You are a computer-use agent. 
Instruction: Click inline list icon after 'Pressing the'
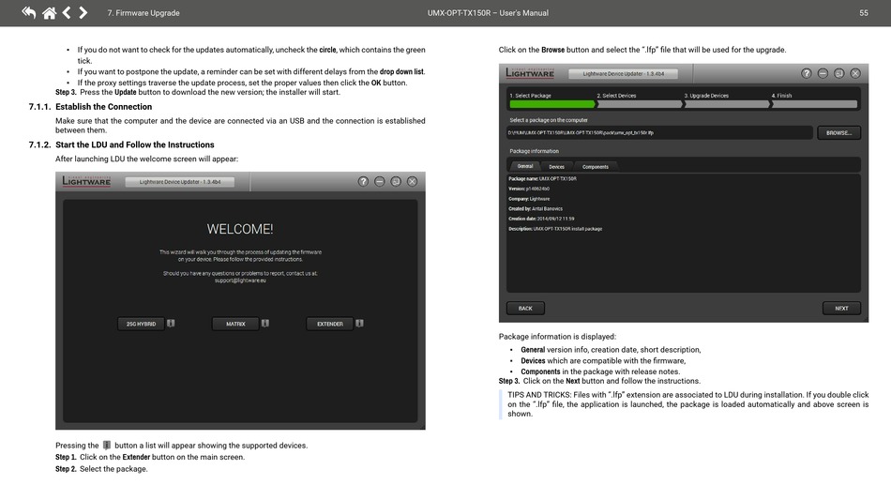coord(106,446)
